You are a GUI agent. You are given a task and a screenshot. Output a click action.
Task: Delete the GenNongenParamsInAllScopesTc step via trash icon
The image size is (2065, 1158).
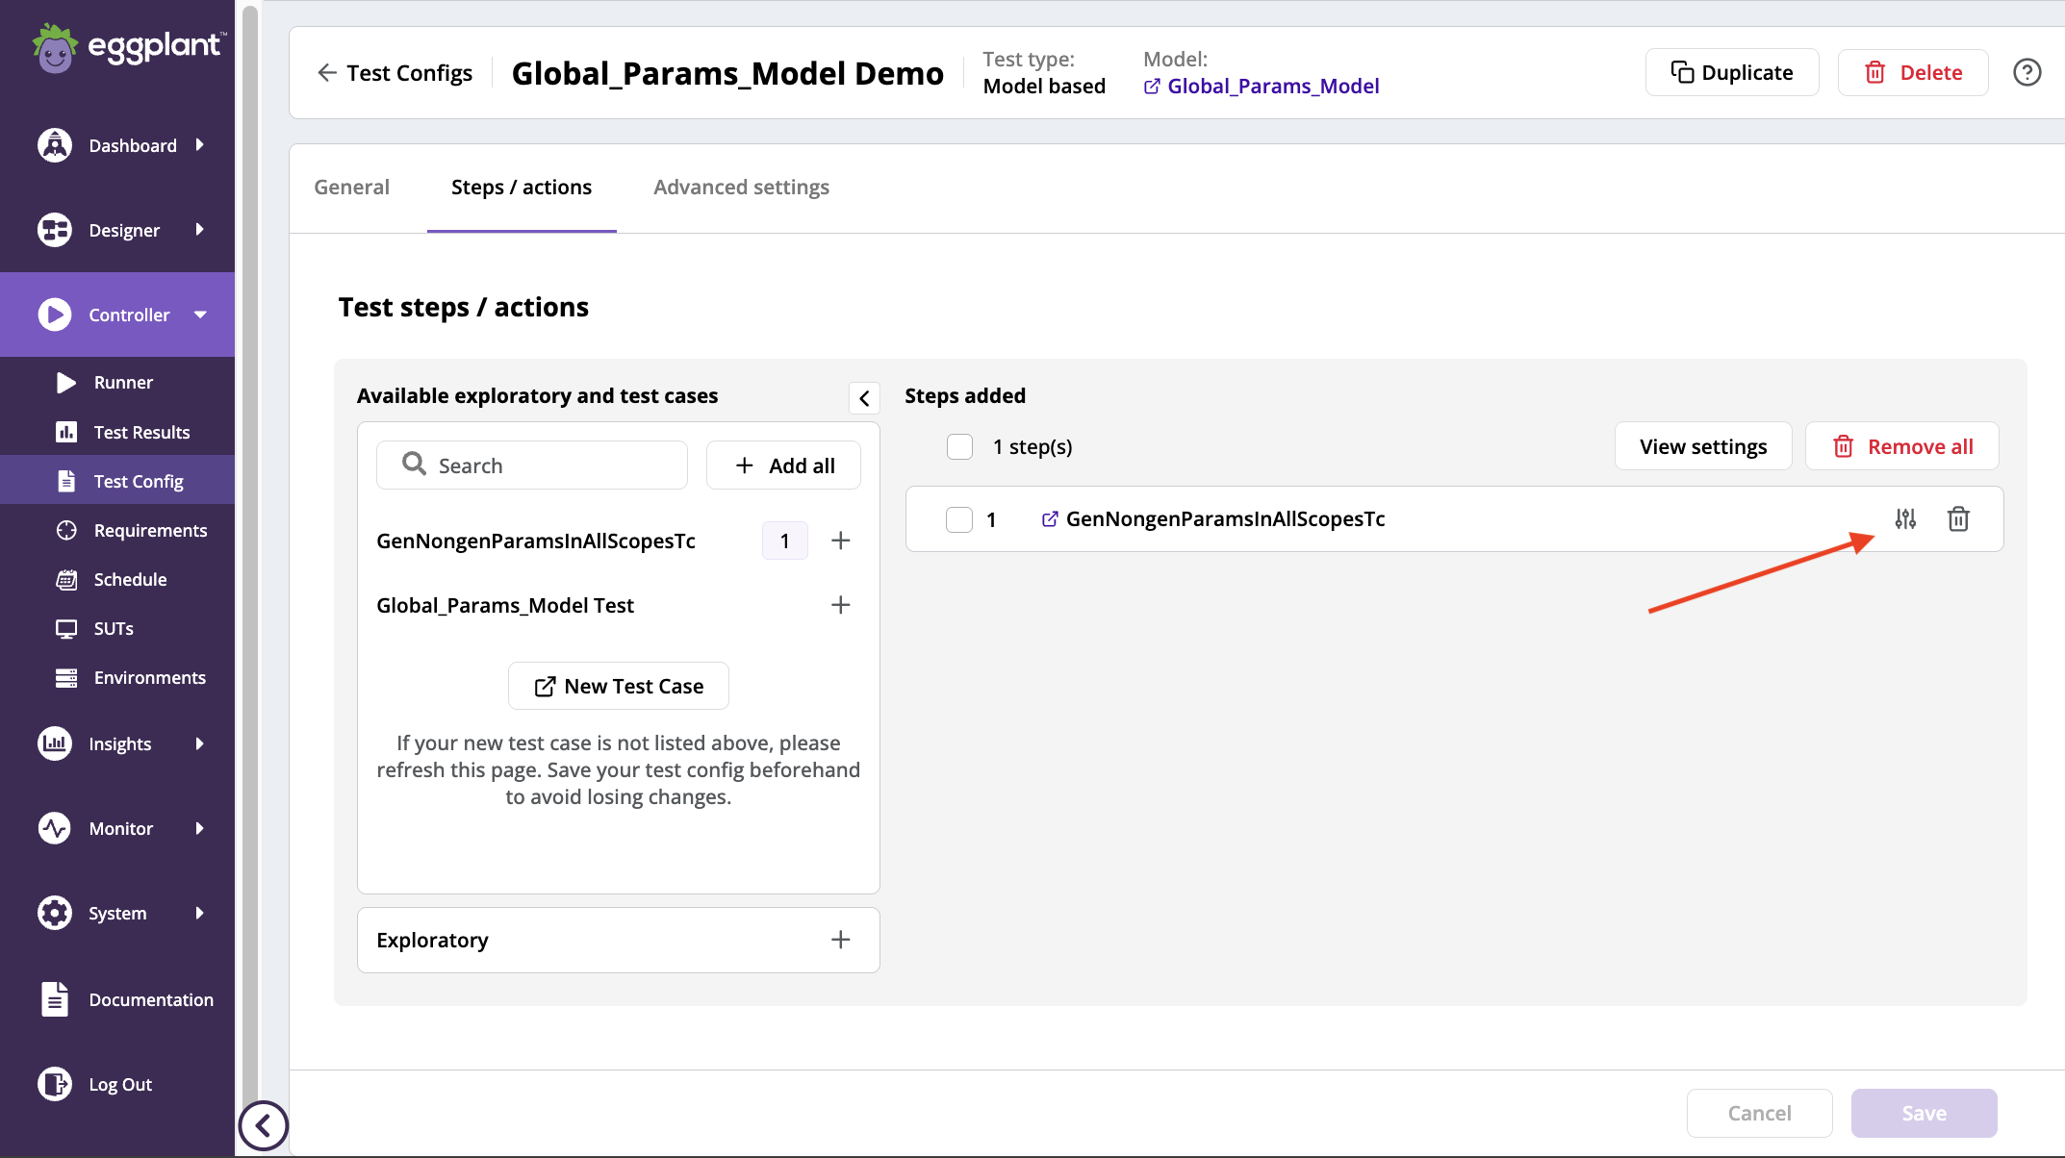point(1959,518)
